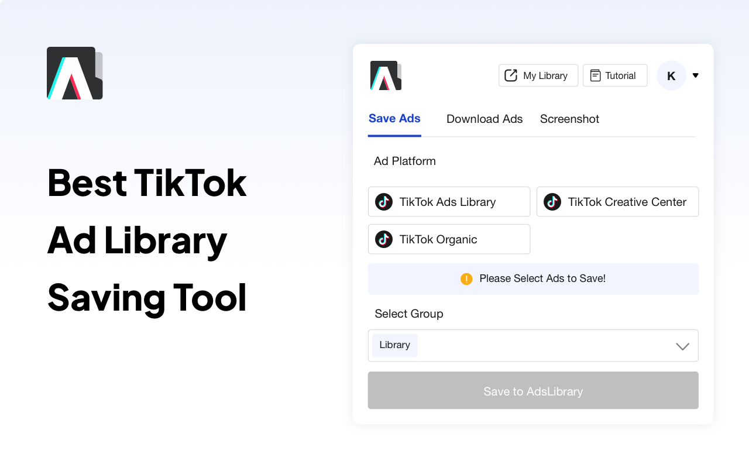The image size is (749, 468).
Task: Expand the account menu arrow beside avatar
Action: pos(695,75)
